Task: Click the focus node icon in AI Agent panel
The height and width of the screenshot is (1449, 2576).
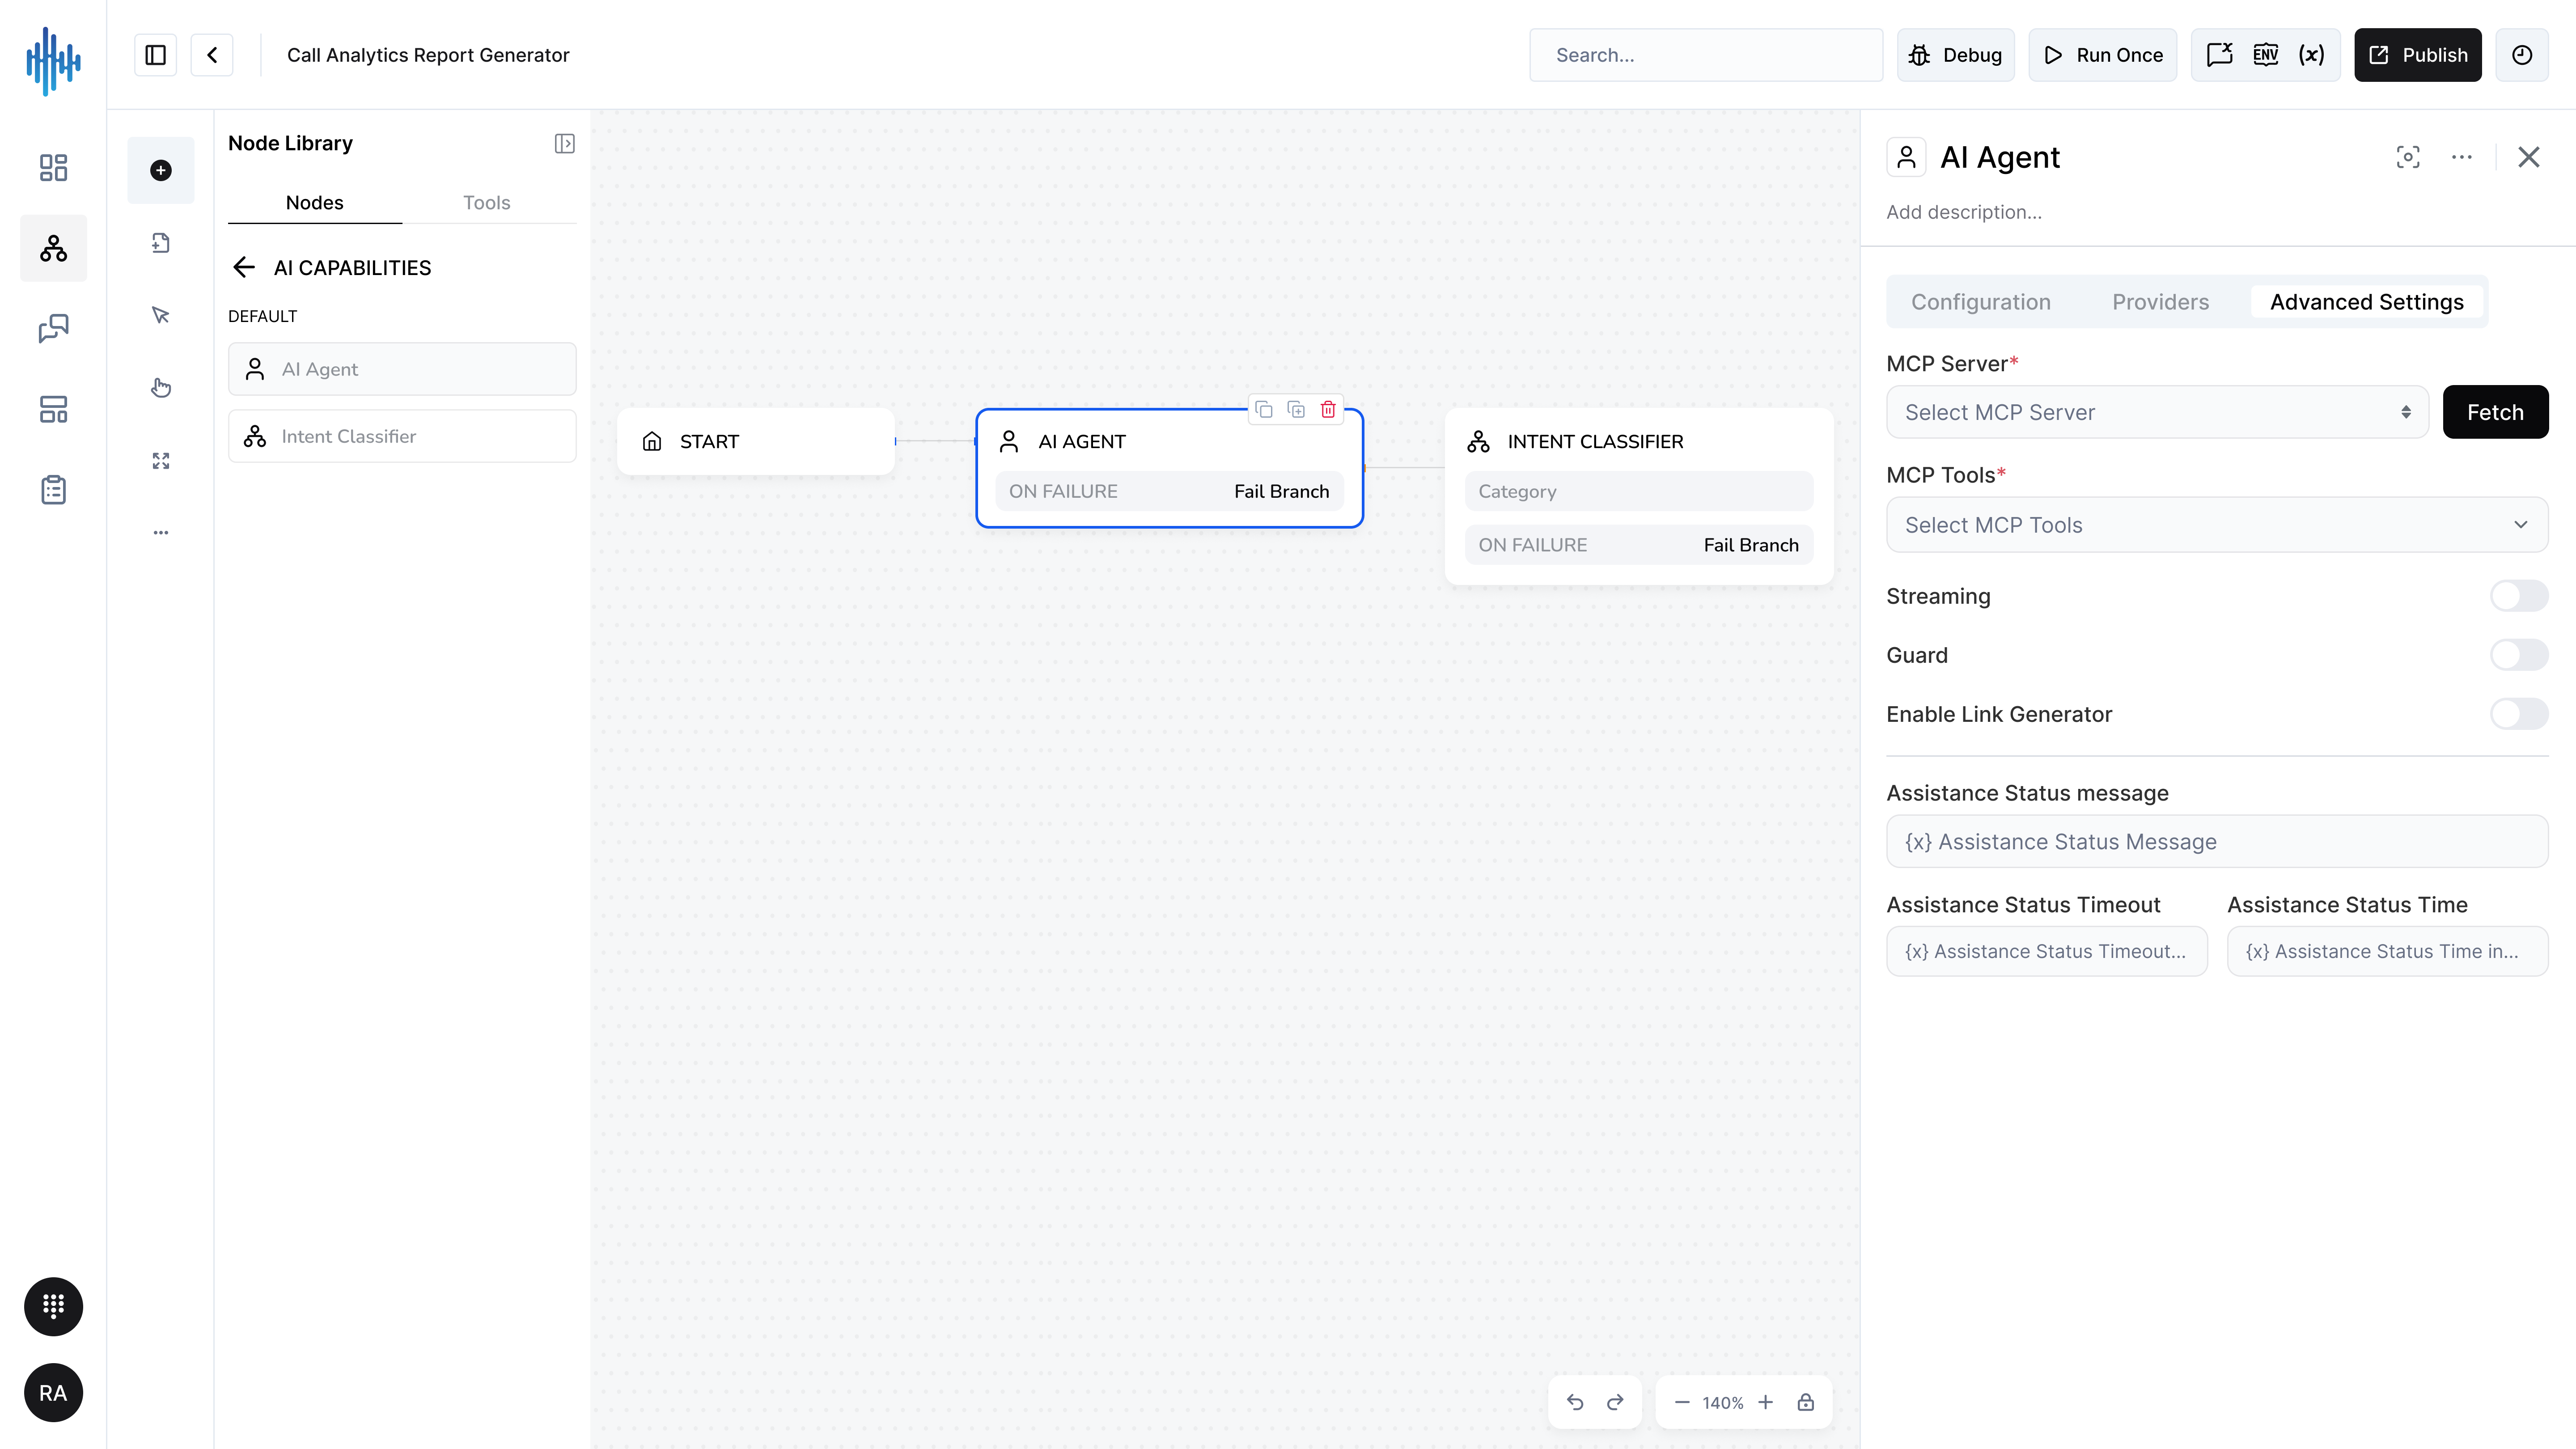Action: click(2408, 157)
